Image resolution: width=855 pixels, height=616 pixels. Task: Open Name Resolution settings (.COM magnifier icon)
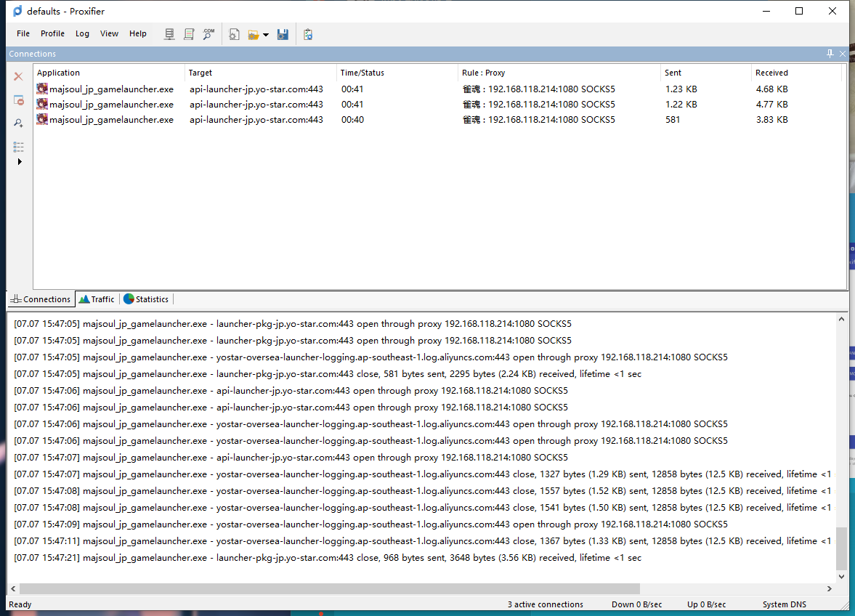(208, 34)
